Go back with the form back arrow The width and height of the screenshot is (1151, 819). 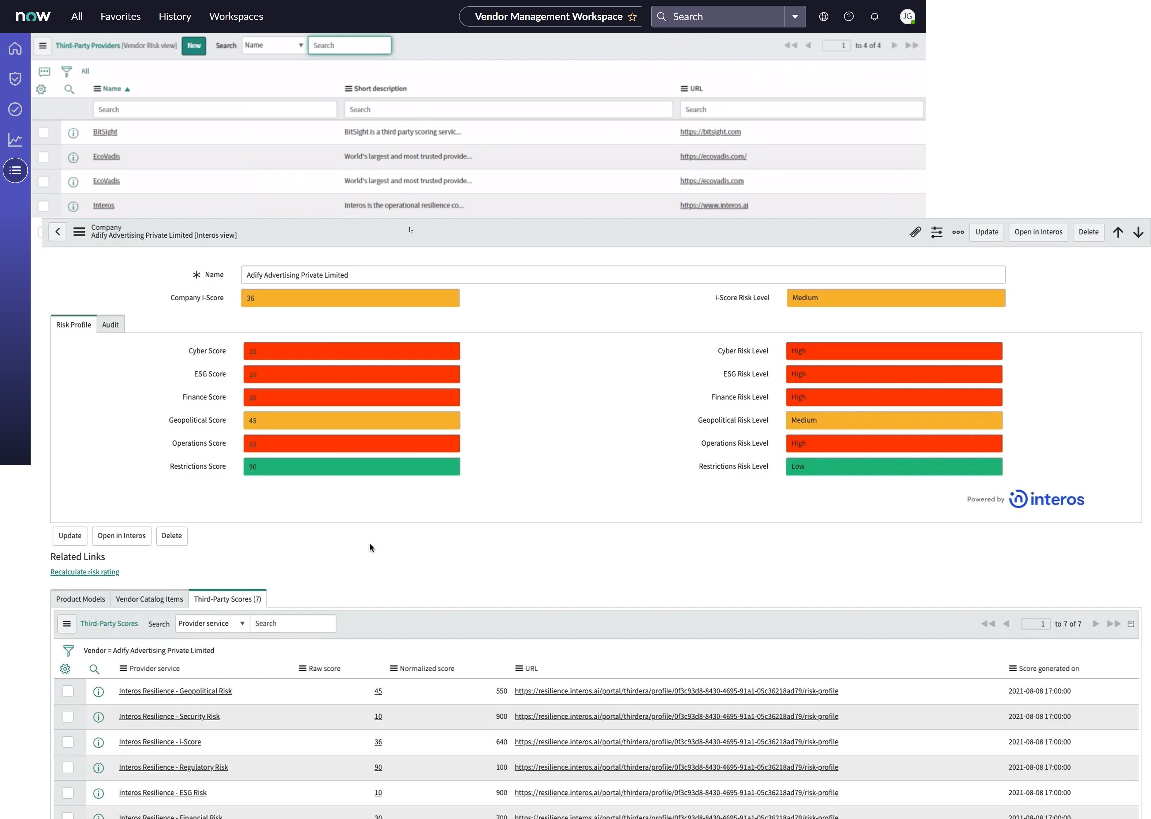pyautogui.click(x=58, y=232)
